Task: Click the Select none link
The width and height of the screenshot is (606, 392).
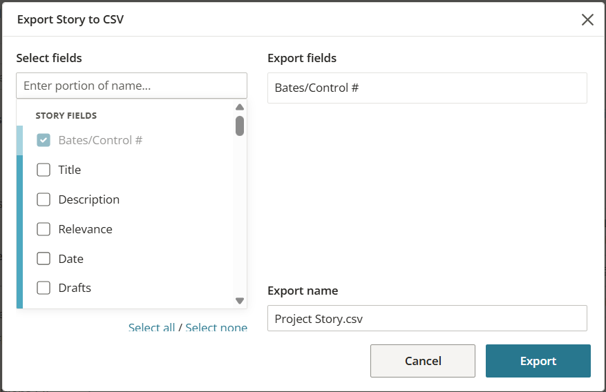Action: click(x=216, y=328)
